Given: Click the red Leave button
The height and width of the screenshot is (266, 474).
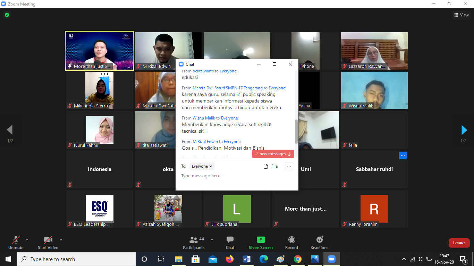Looking at the screenshot, I should [459, 243].
